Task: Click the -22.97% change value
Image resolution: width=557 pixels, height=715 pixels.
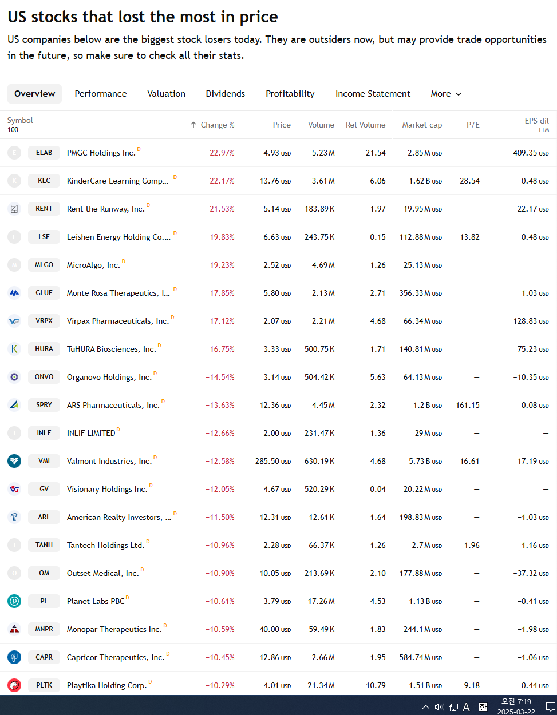Action: point(220,153)
